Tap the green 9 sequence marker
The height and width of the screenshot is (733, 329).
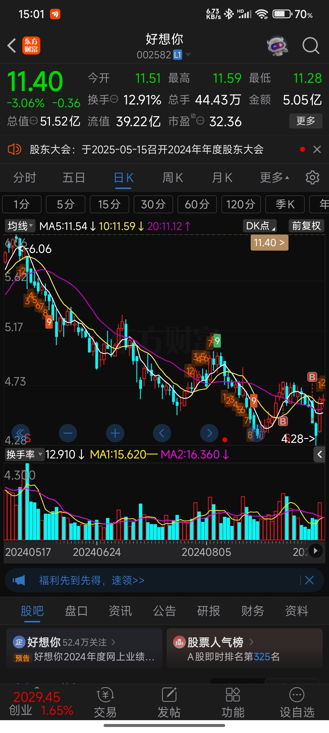click(x=217, y=341)
